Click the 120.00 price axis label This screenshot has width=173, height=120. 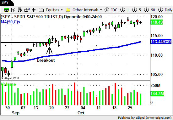pos(157,17)
